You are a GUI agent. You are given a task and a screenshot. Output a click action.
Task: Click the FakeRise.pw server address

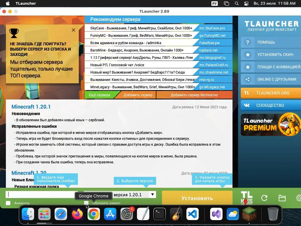tap(209, 43)
